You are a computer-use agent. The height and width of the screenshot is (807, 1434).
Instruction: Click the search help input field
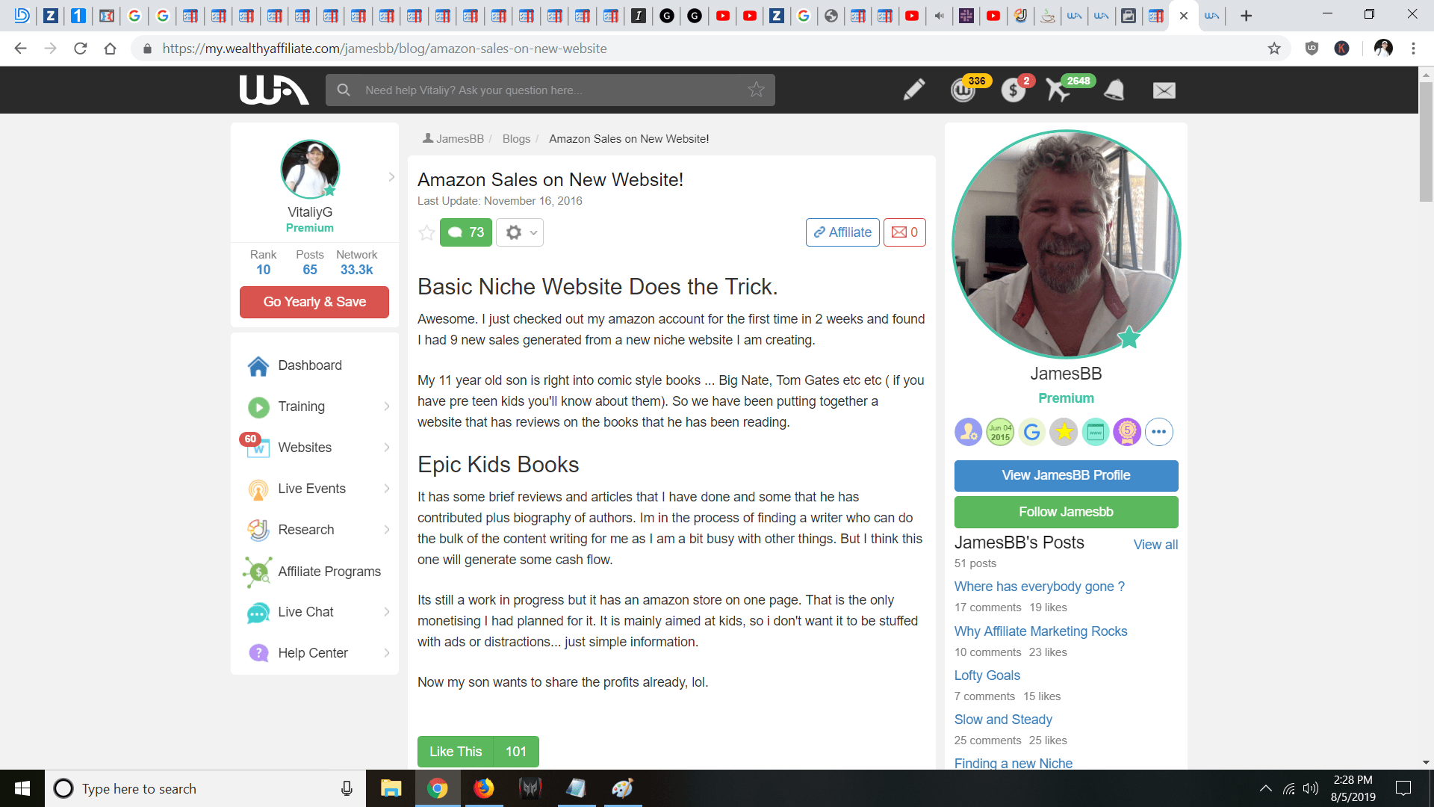[550, 90]
